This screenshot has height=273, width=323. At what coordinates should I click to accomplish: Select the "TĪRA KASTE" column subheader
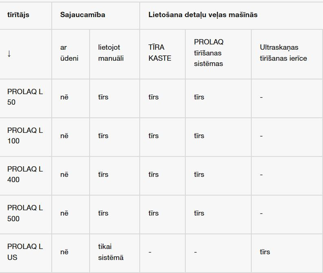click(x=160, y=53)
